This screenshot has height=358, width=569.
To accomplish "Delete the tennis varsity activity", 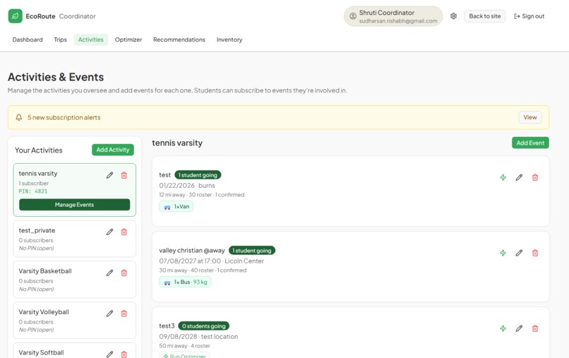I will (124, 175).
